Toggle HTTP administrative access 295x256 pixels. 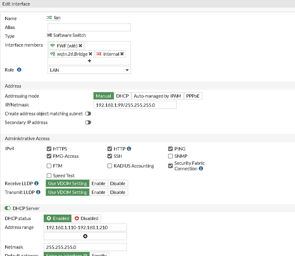[110, 149]
